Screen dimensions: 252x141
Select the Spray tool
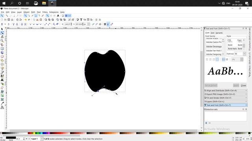(x=2, y=84)
